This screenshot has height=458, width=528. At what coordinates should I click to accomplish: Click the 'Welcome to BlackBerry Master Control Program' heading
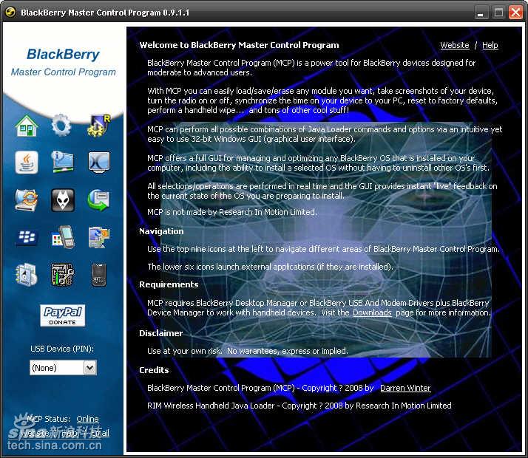pos(239,45)
